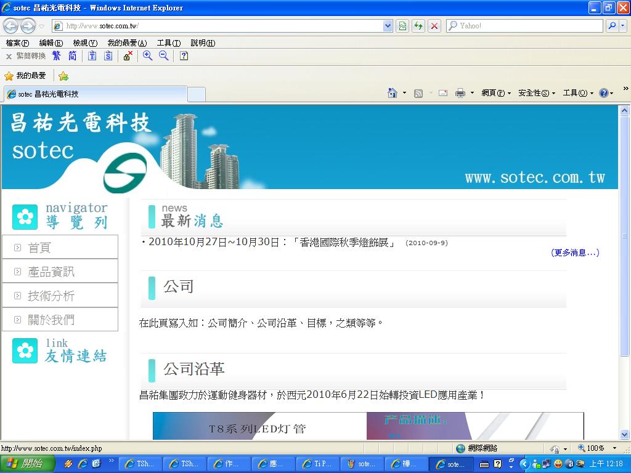631x473 pixels.
Task: Click the page scrollbar down arrow
Action: (625, 434)
